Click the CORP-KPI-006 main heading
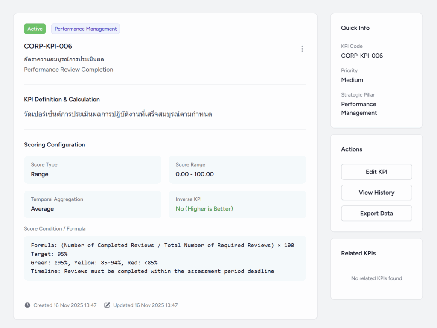 48,46
